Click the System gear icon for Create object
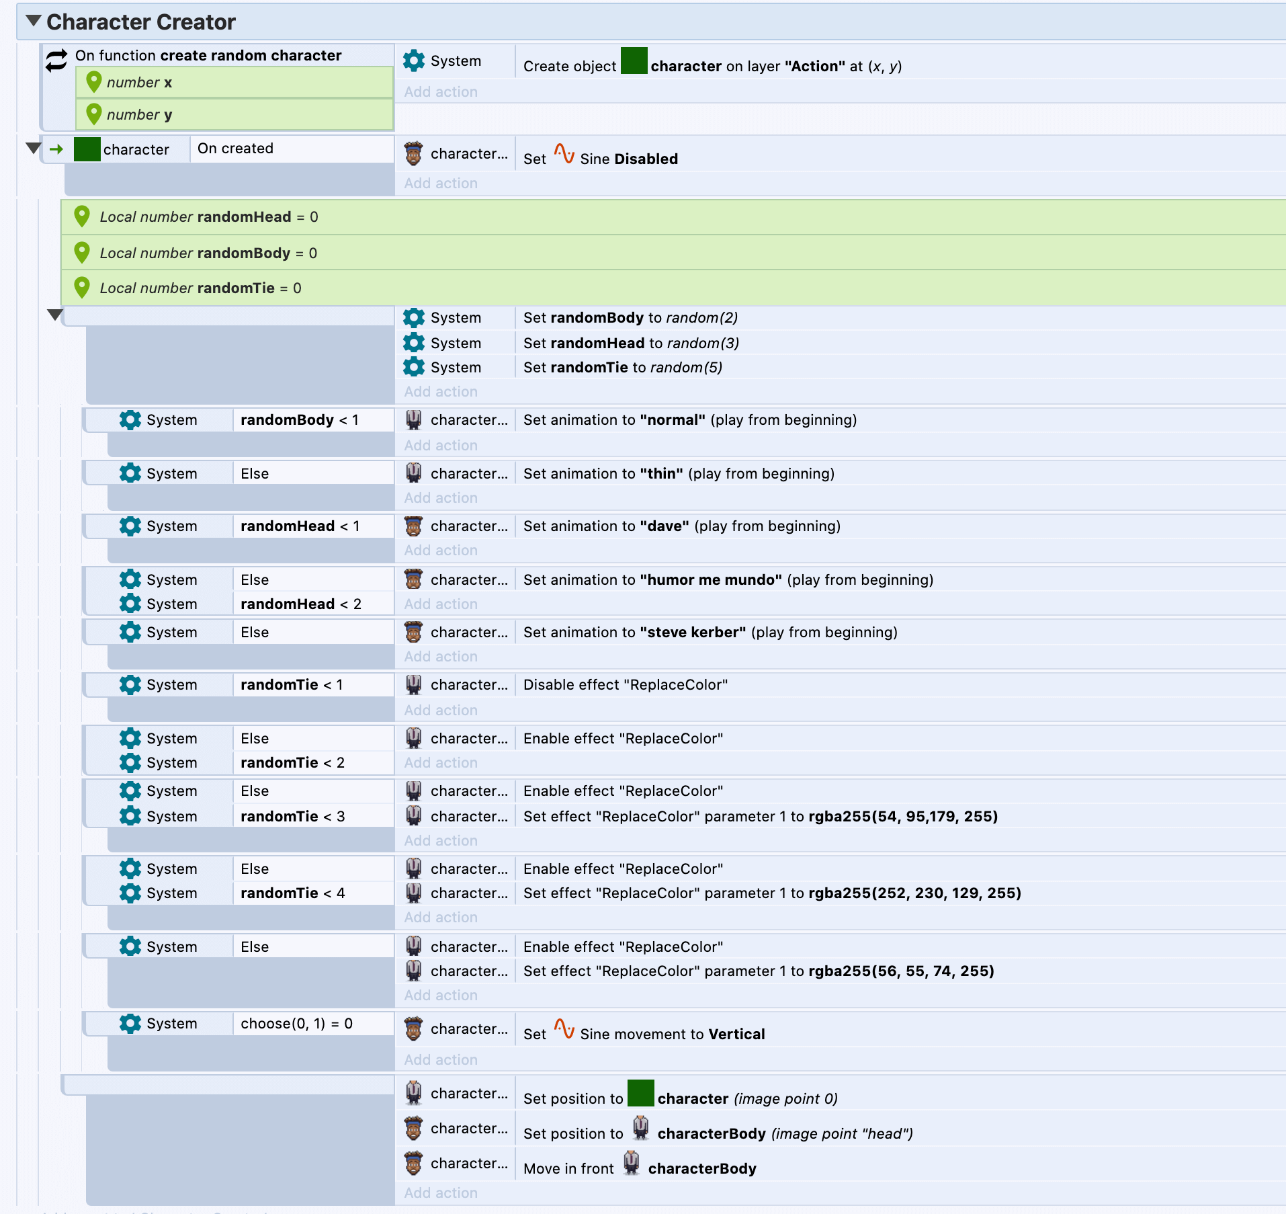 [x=414, y=60]
